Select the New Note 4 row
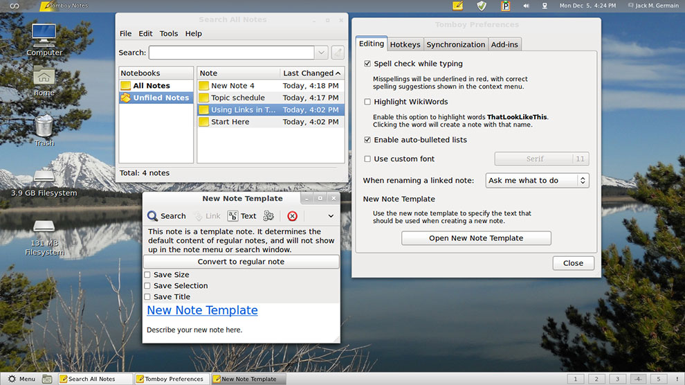The width and height of the screenshot is (685, 385). (x=271, y=86)
